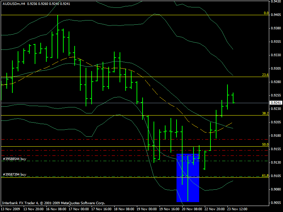Select the blue highlighted rectangle on chart
This screenshot has height=212, width=283.
click(x=188, y=178)
